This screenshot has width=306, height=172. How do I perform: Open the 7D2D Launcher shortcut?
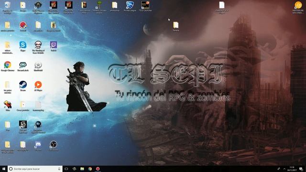click(145, 5)
